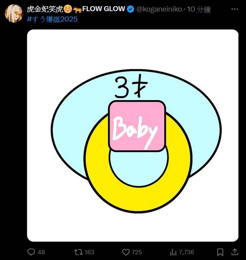Click the blue verified badge

[130, 10]
